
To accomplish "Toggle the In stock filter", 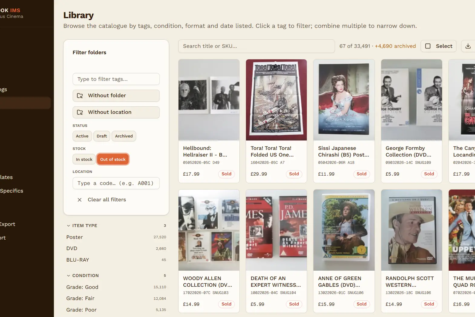I will click(84, 159).
